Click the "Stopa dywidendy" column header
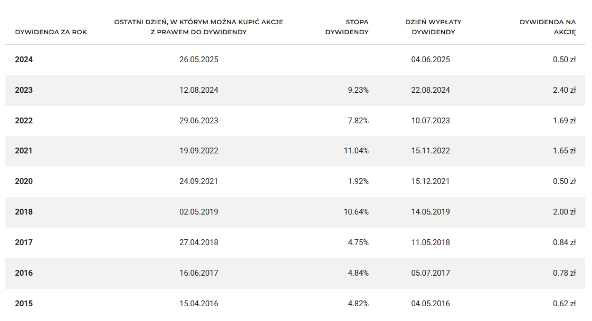Viewport: 592px width, 321px height. (x=347, y=27)
